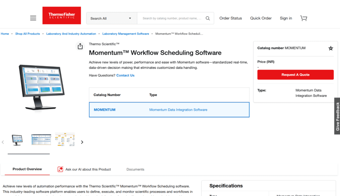The height and width of the screenshot is (196, 340).
Task: Open the hamburger navigation menu
Action: (x=33, y=18)
